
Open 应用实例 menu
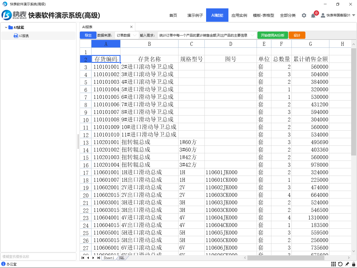coord(239,15)
